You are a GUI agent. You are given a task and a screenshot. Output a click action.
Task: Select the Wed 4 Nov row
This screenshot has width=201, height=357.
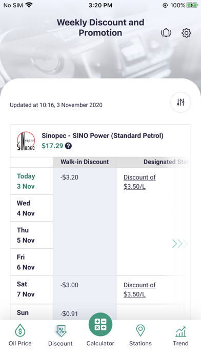(x=32, y=208)
